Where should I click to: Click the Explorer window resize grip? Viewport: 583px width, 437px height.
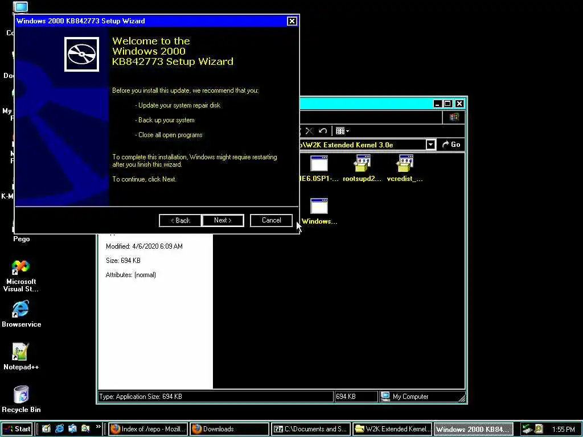click(461, 398)
